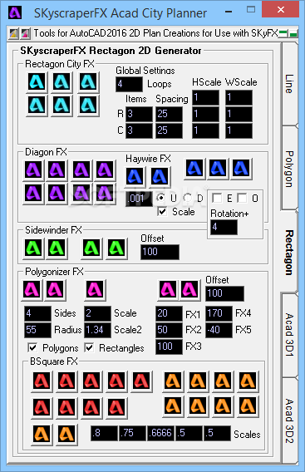Toggle the Rectangles checkbox

(89, 347)
